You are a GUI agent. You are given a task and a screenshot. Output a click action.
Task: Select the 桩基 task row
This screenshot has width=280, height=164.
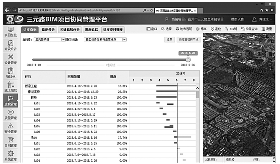(x=109, y=98)
